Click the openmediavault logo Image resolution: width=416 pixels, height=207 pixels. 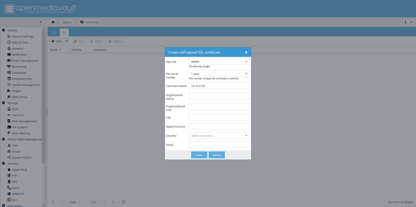coord(40,8)
